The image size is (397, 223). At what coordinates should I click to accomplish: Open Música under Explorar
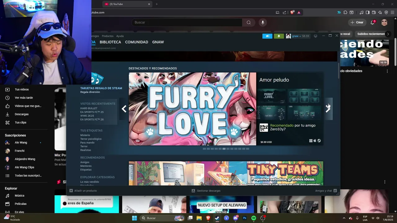pos(20,196)
